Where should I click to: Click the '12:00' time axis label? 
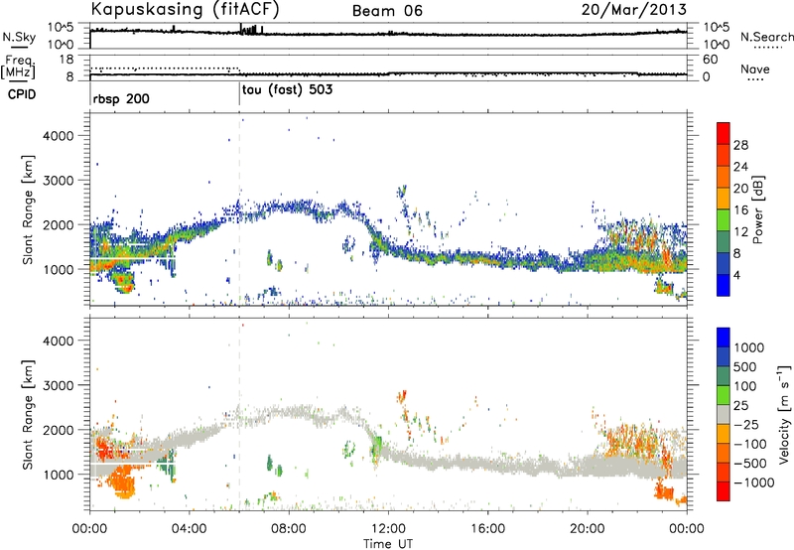pyautogui.click(x=388, y=529)
